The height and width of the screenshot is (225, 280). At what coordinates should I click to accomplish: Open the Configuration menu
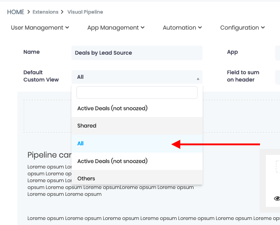click(x=243, y=28)
